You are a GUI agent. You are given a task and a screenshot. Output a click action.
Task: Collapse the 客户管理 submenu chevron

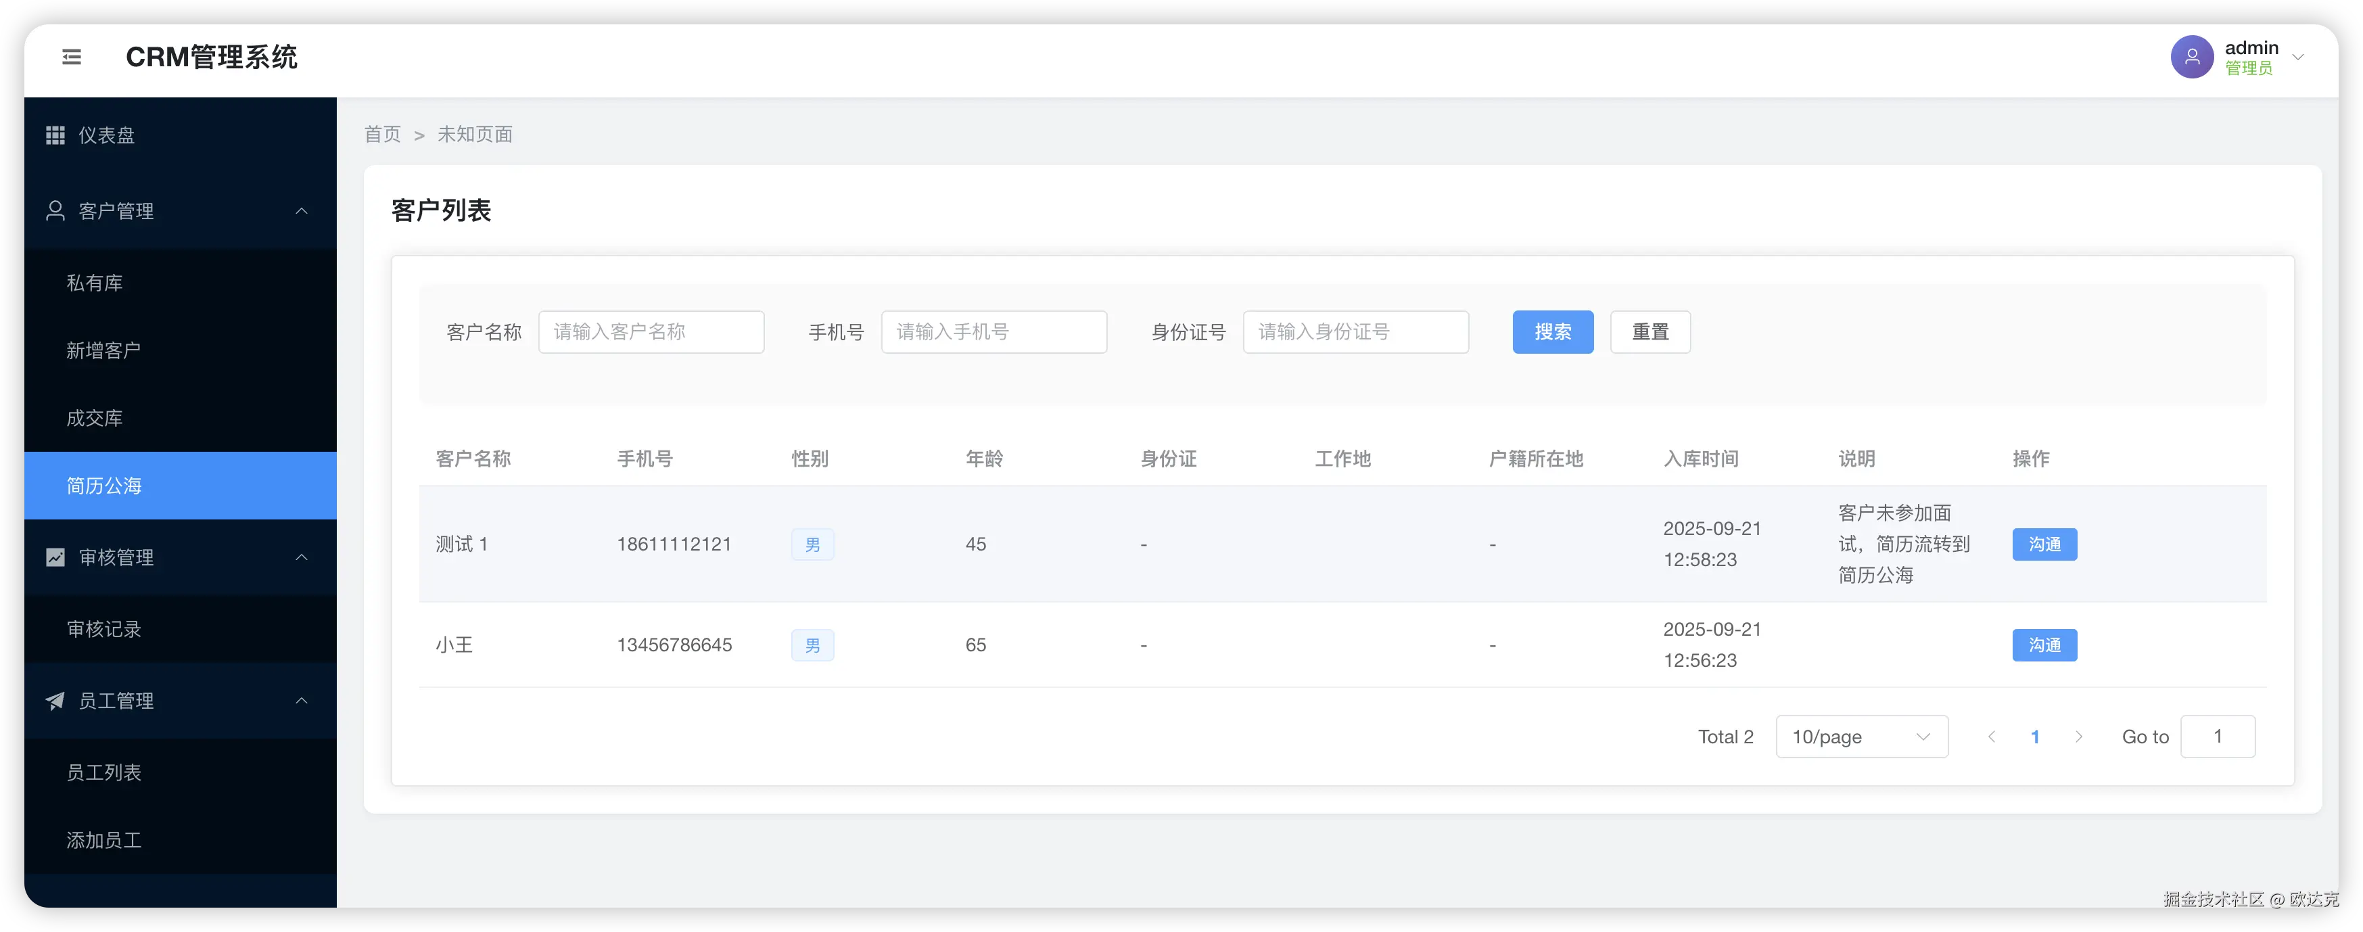pyautogui.click(x=301, y=211)
